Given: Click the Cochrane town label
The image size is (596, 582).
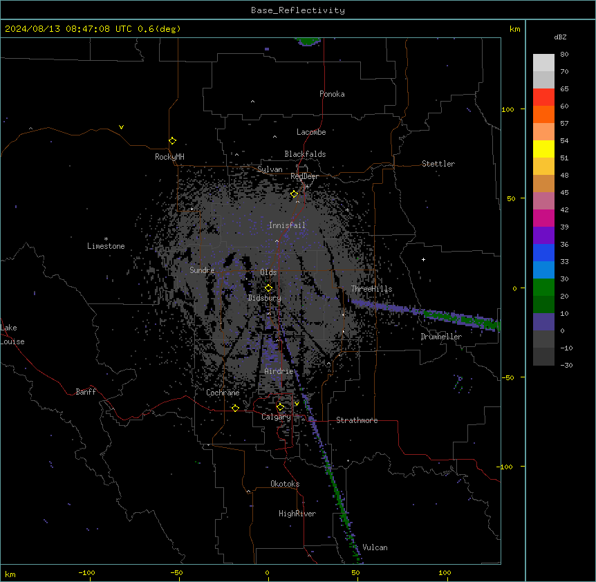Looking at the screenshot, I should [x=223, y=393].
